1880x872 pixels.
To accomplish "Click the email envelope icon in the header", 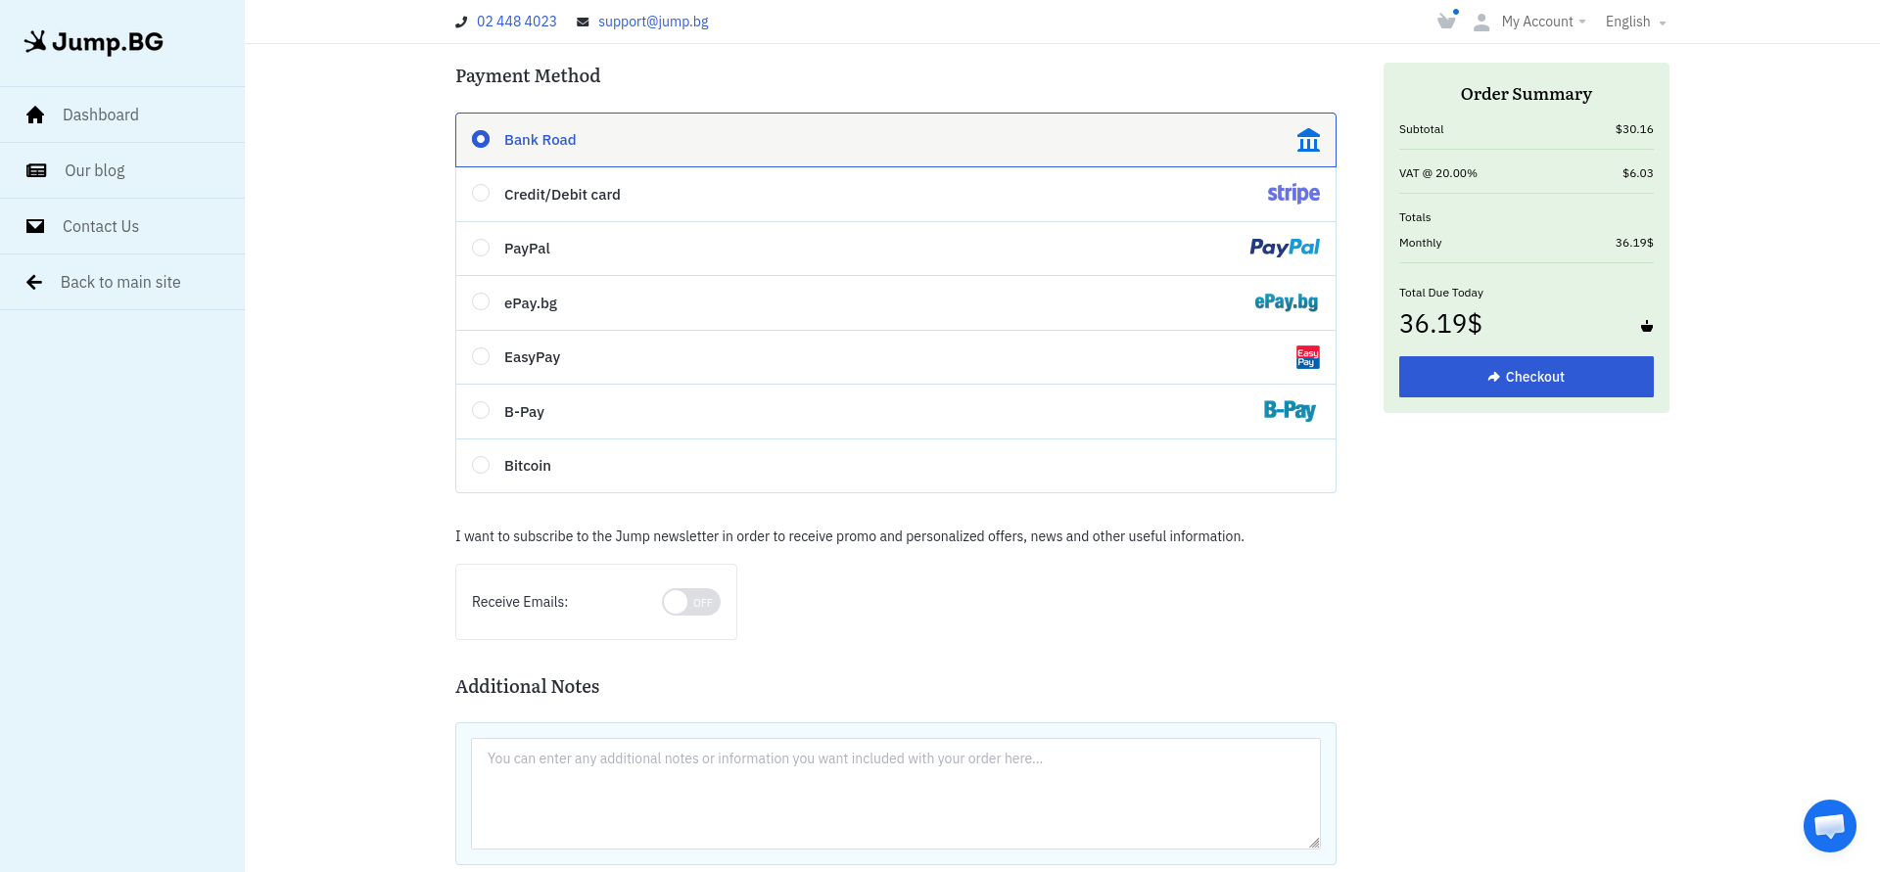I will [583, 22].
